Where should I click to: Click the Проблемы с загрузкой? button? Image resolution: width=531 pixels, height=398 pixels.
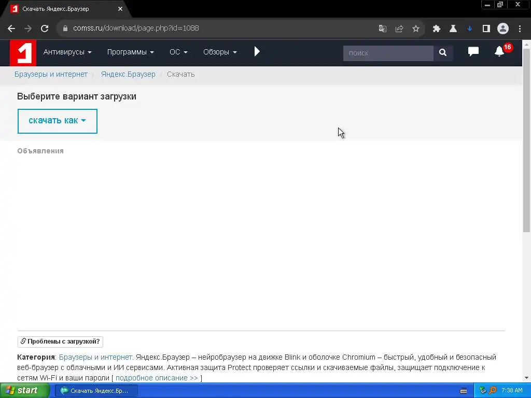tap(60, 342)
